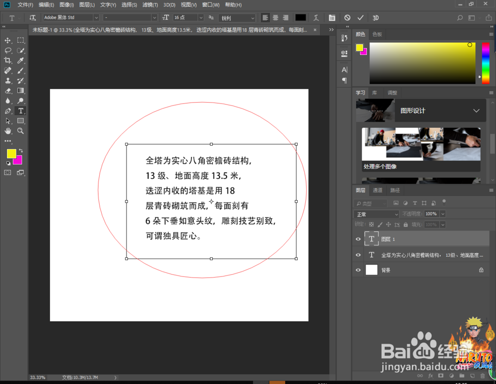Viewport: 496px width, 384px height.
Task: Toggle visibility of 图层 1
Action: coord(358,239)
